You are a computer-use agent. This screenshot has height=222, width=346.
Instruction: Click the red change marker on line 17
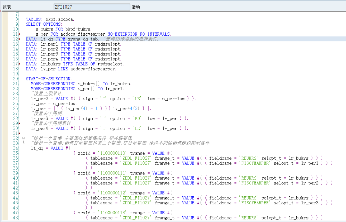pyautogui.click(x=20, y=64)
